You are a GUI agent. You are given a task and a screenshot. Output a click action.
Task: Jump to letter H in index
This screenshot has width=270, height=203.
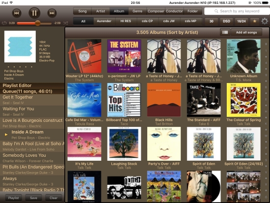click(x=266, y=112)
